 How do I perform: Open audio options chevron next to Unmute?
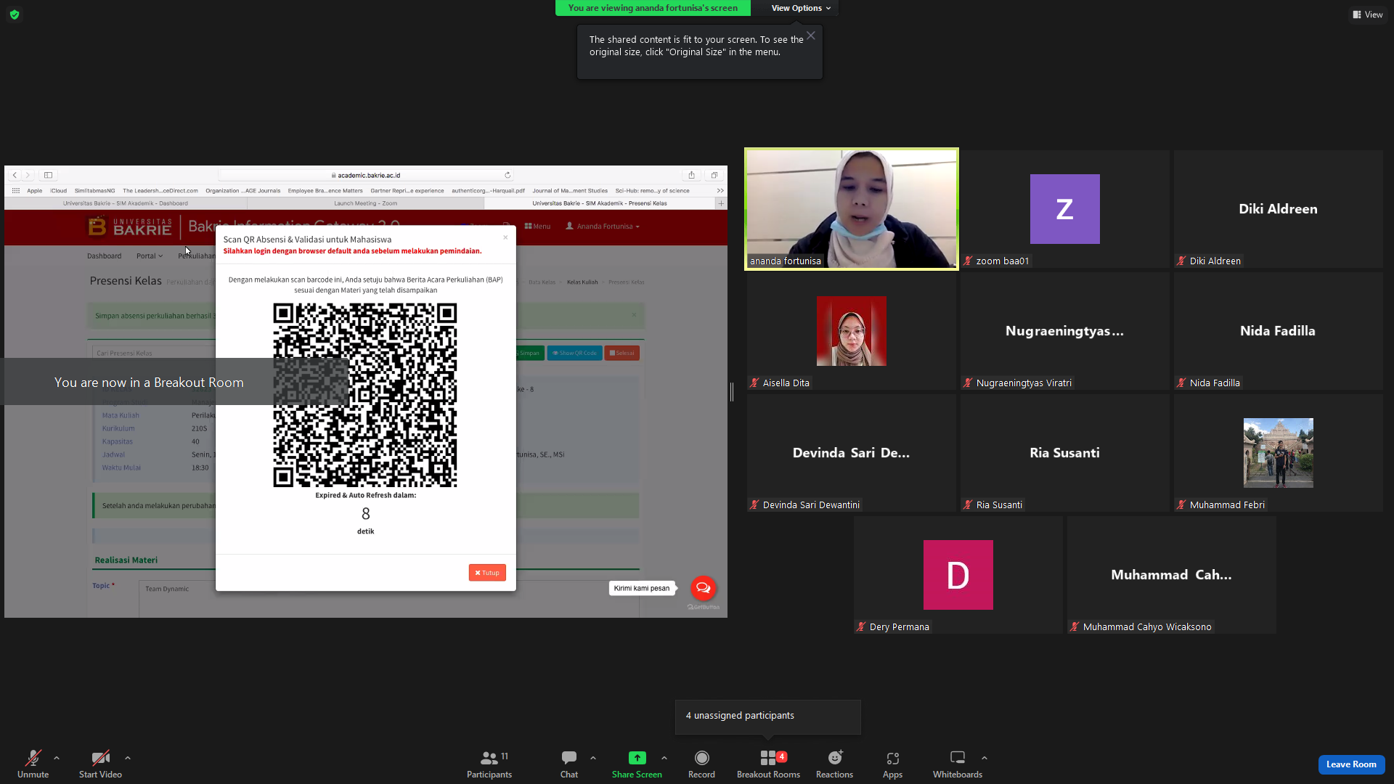pos(57,758)
